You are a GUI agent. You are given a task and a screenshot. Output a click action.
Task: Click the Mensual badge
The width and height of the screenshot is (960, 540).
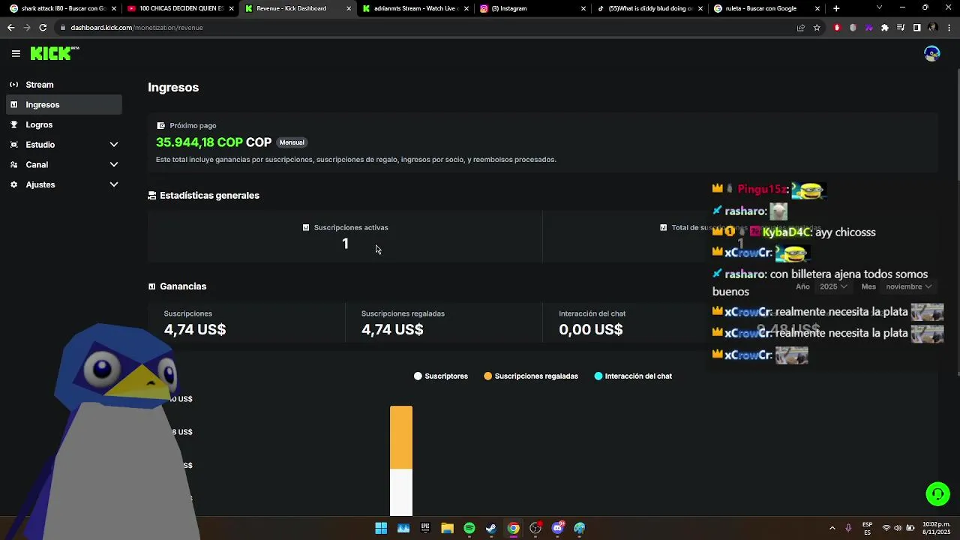292,142
